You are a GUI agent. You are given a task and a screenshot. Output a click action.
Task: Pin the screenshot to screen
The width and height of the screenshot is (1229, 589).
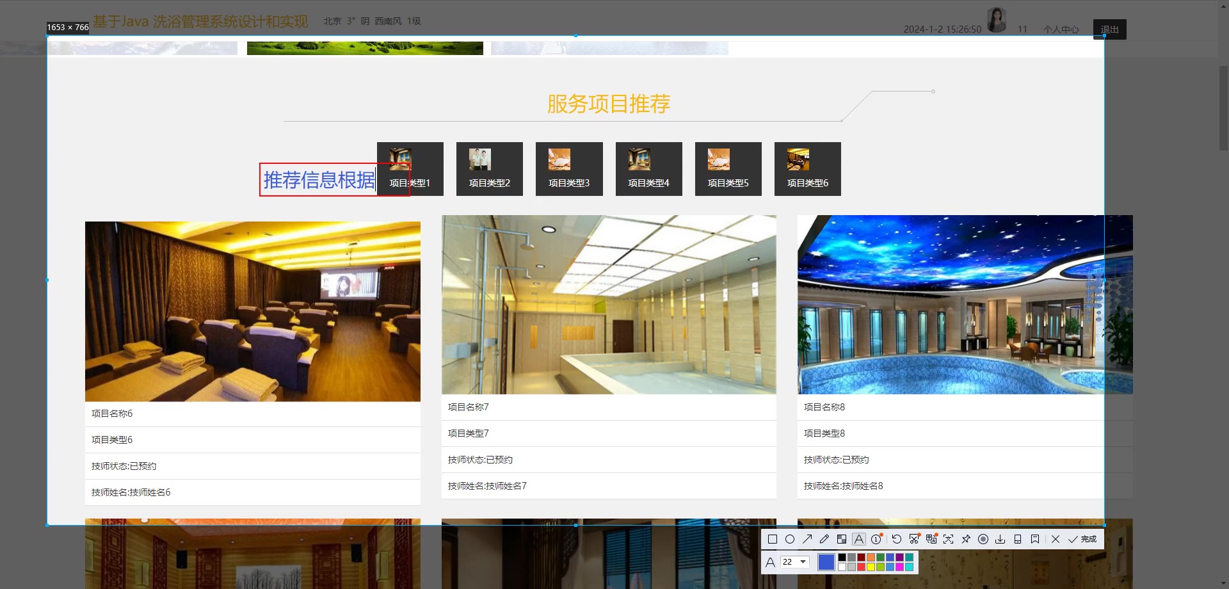(x=966, y=539)
